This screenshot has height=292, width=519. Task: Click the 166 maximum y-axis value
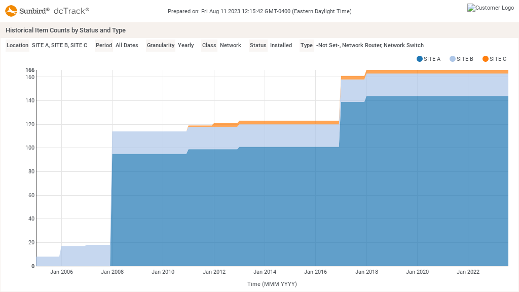click(30, 70)
